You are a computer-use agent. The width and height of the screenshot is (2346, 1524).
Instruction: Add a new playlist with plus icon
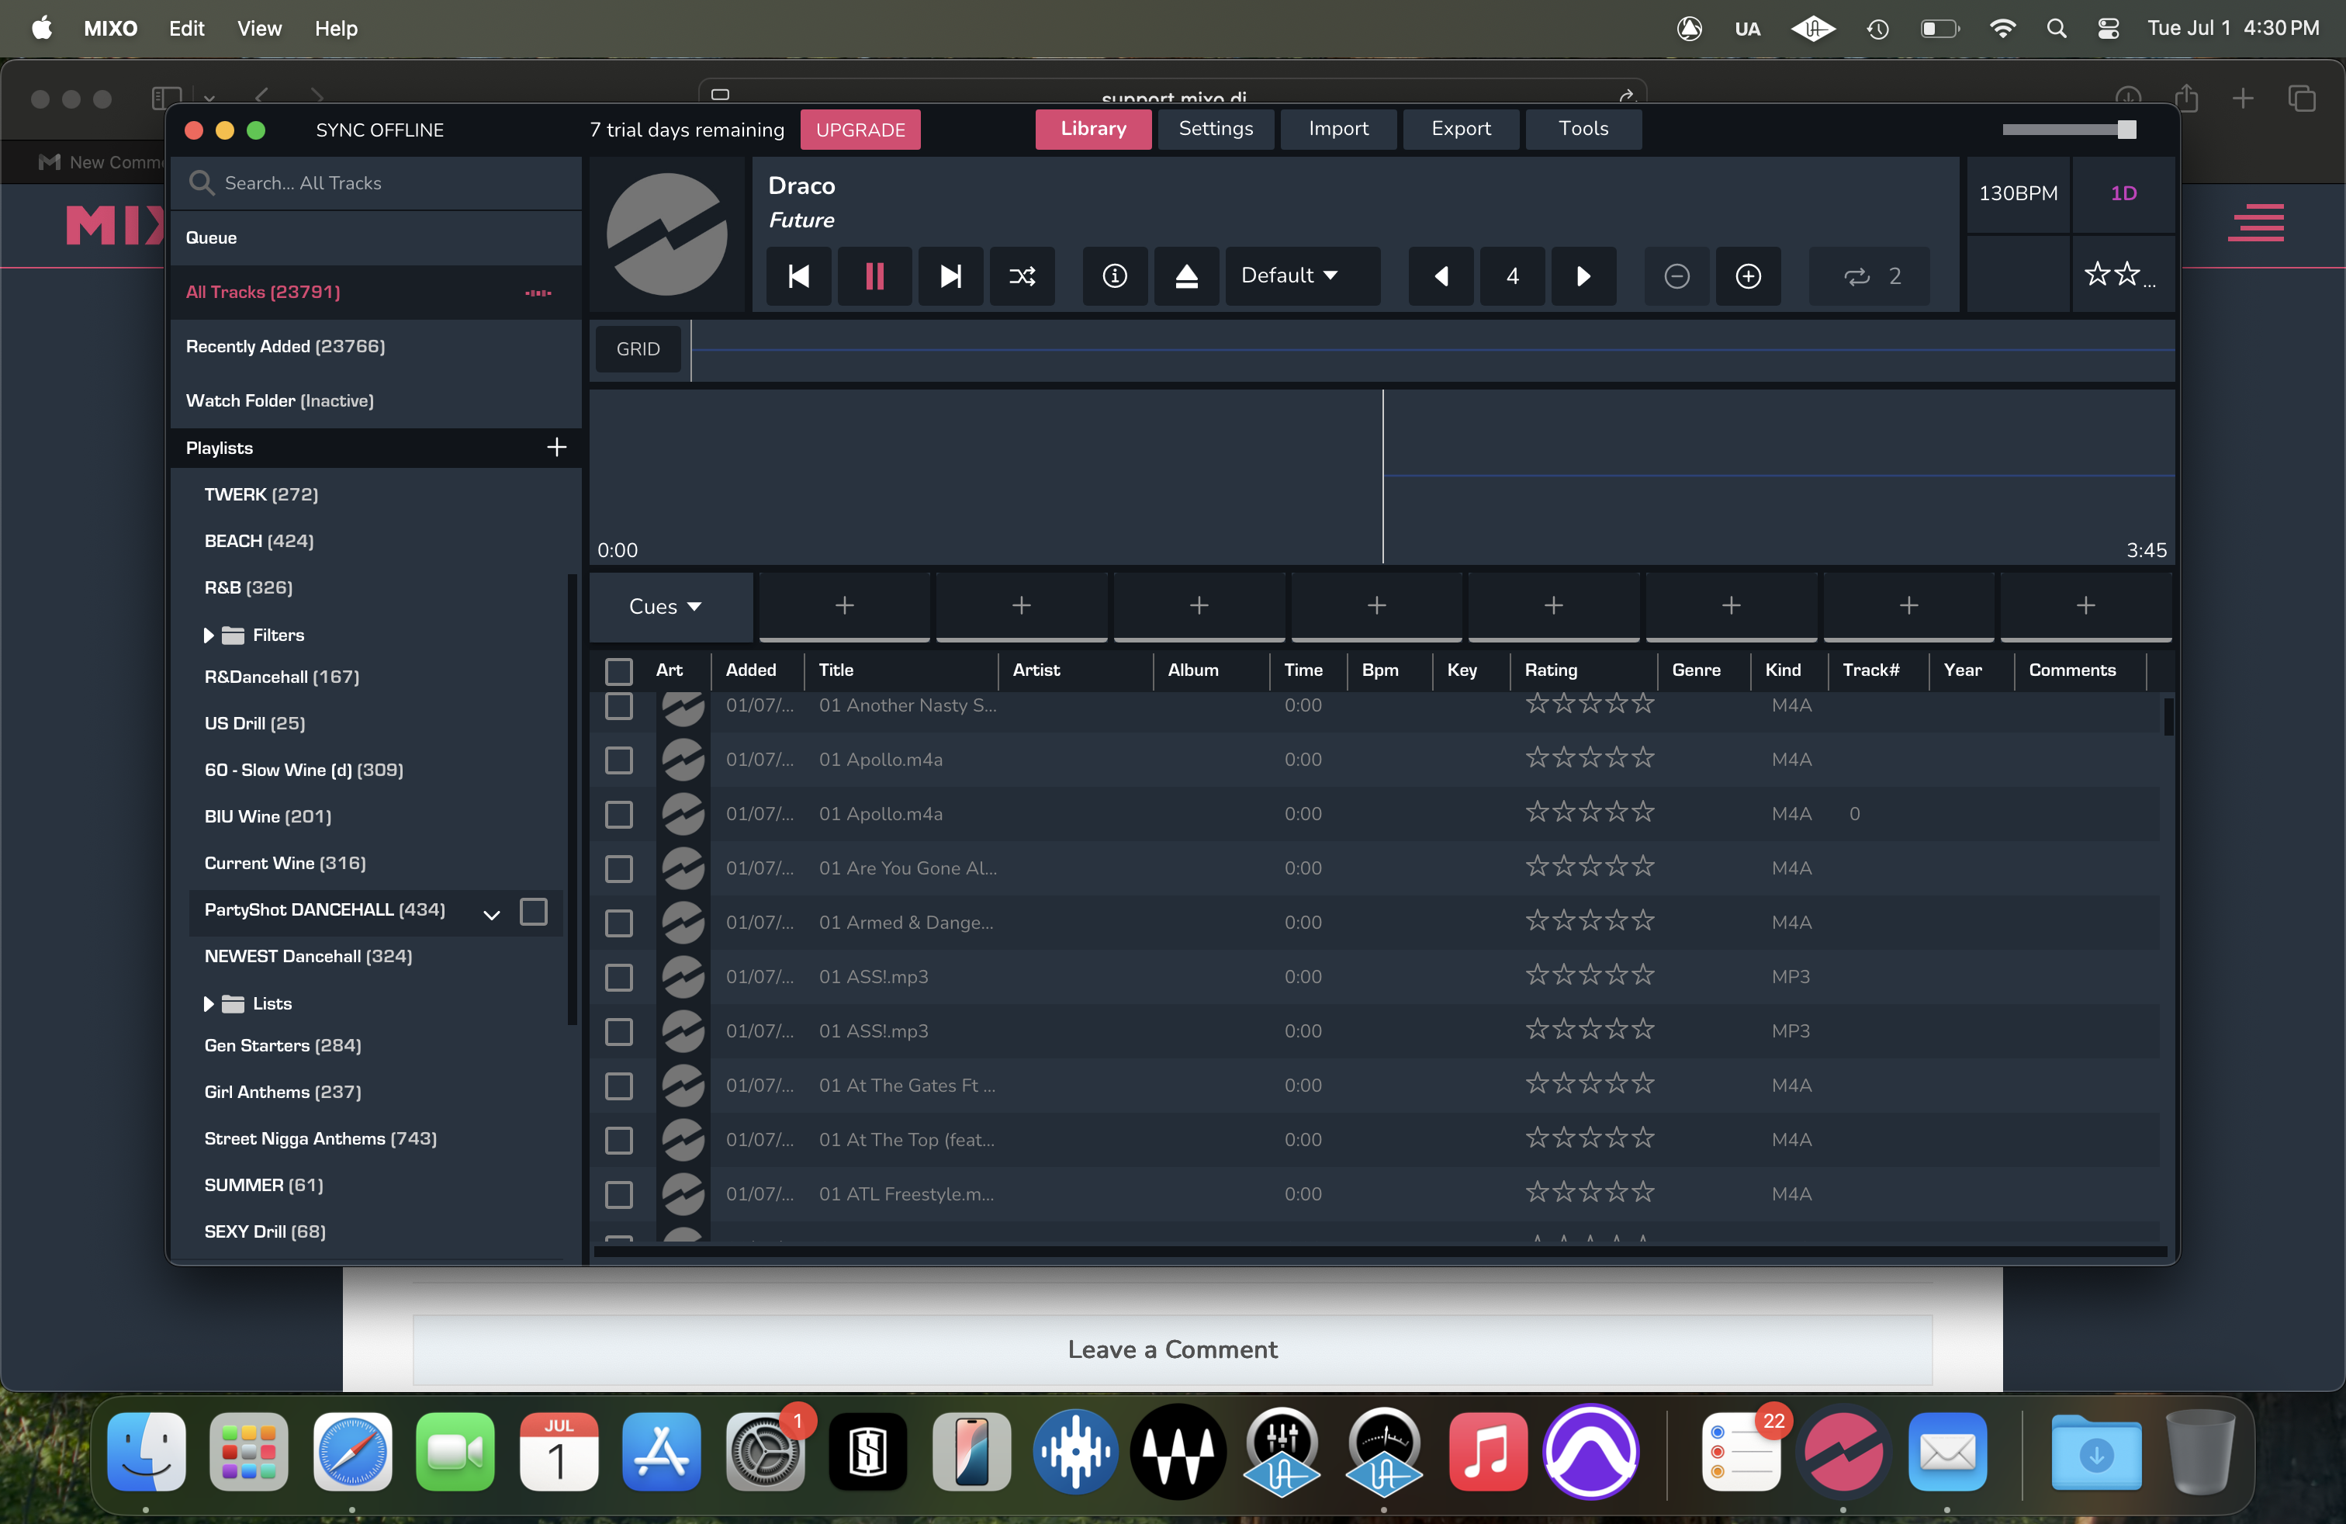tap(556, 448)
